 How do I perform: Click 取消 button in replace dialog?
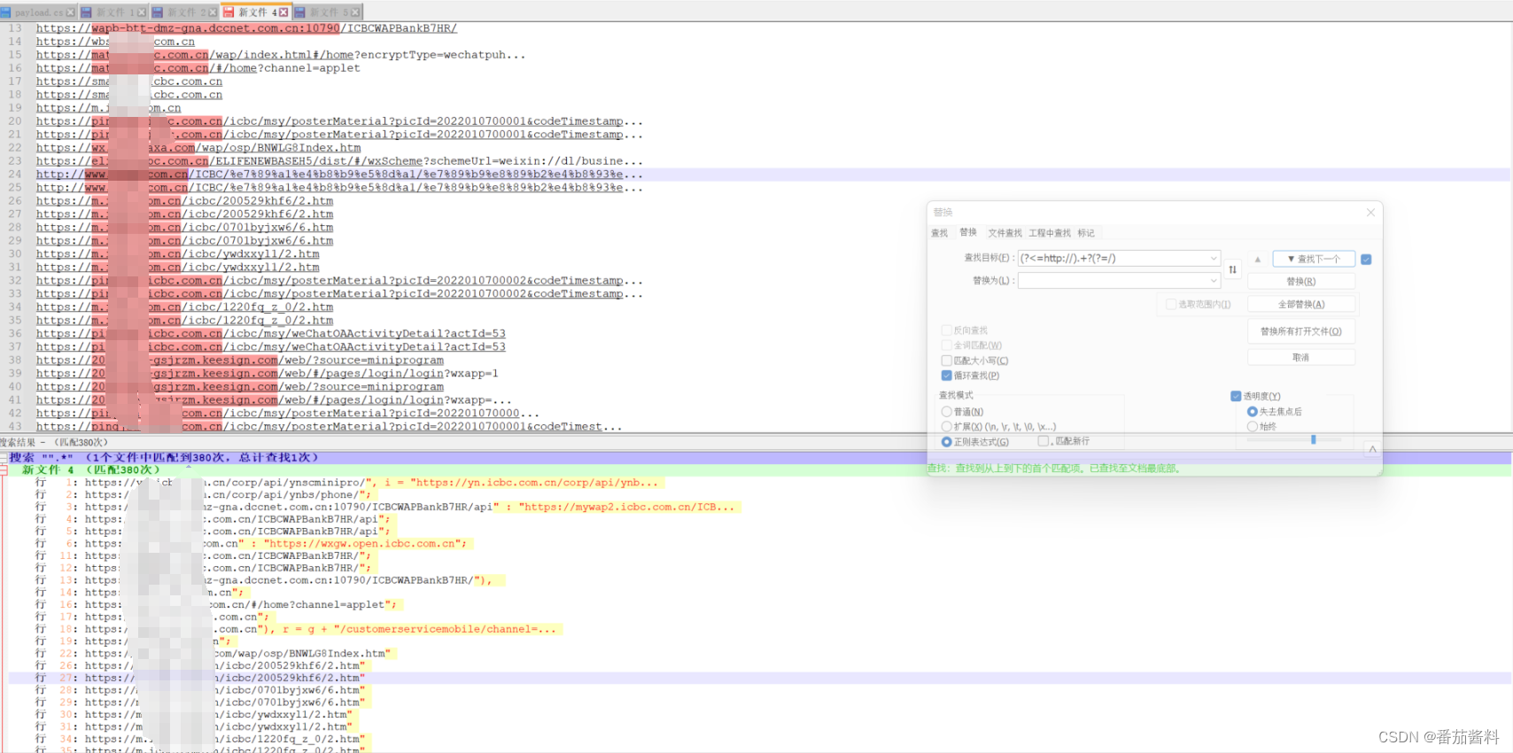(1301, 358)
